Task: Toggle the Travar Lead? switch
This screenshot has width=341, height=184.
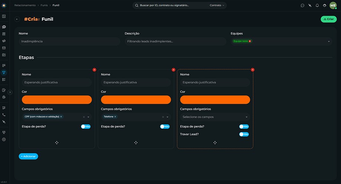Action: pos(244,134)
